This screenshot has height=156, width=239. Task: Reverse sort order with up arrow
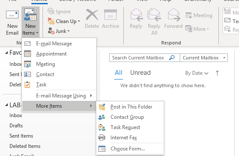pos(218,73)
